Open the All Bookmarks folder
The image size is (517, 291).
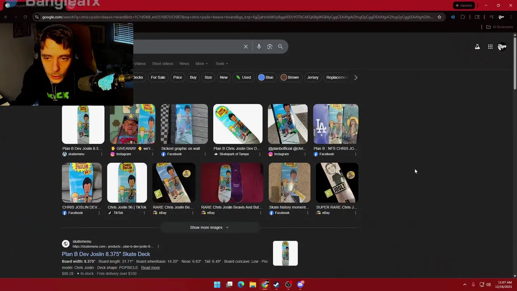(x=499, y=27)
